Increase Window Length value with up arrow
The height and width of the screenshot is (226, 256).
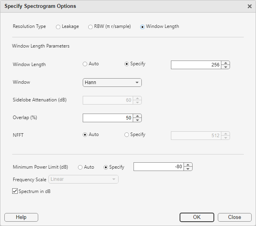(225, 62)
